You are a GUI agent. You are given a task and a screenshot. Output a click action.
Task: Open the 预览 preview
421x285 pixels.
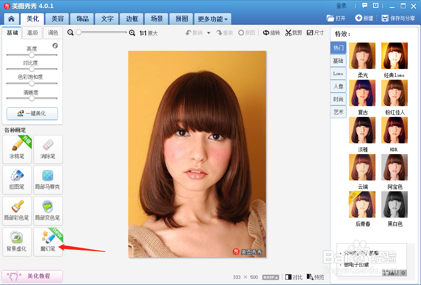click(x=315, y=277)
